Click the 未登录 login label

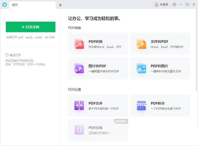tap(164, 5)
